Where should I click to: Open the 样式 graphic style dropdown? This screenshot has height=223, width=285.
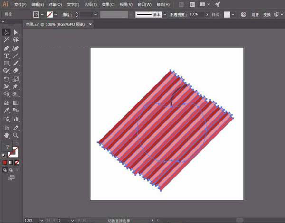point(234,15)
